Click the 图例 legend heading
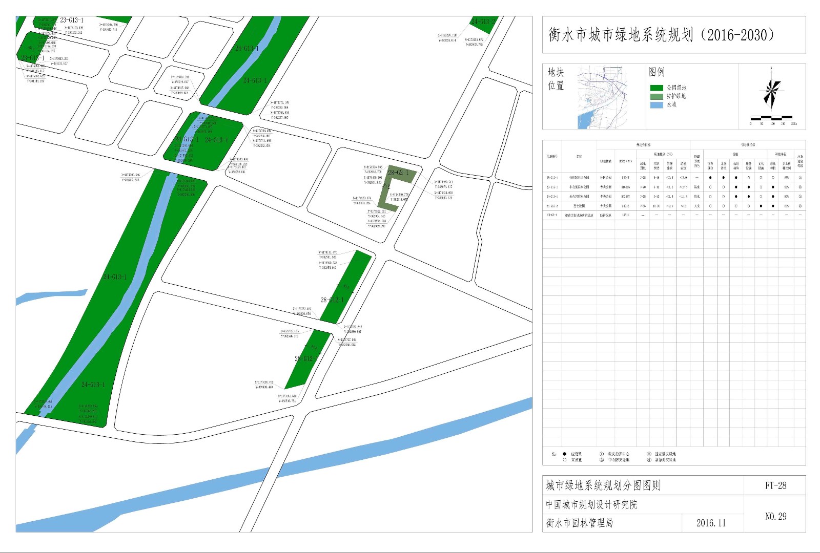Image resolution: width=820 pixels, height=553 pixels. (x=656, y=72)
